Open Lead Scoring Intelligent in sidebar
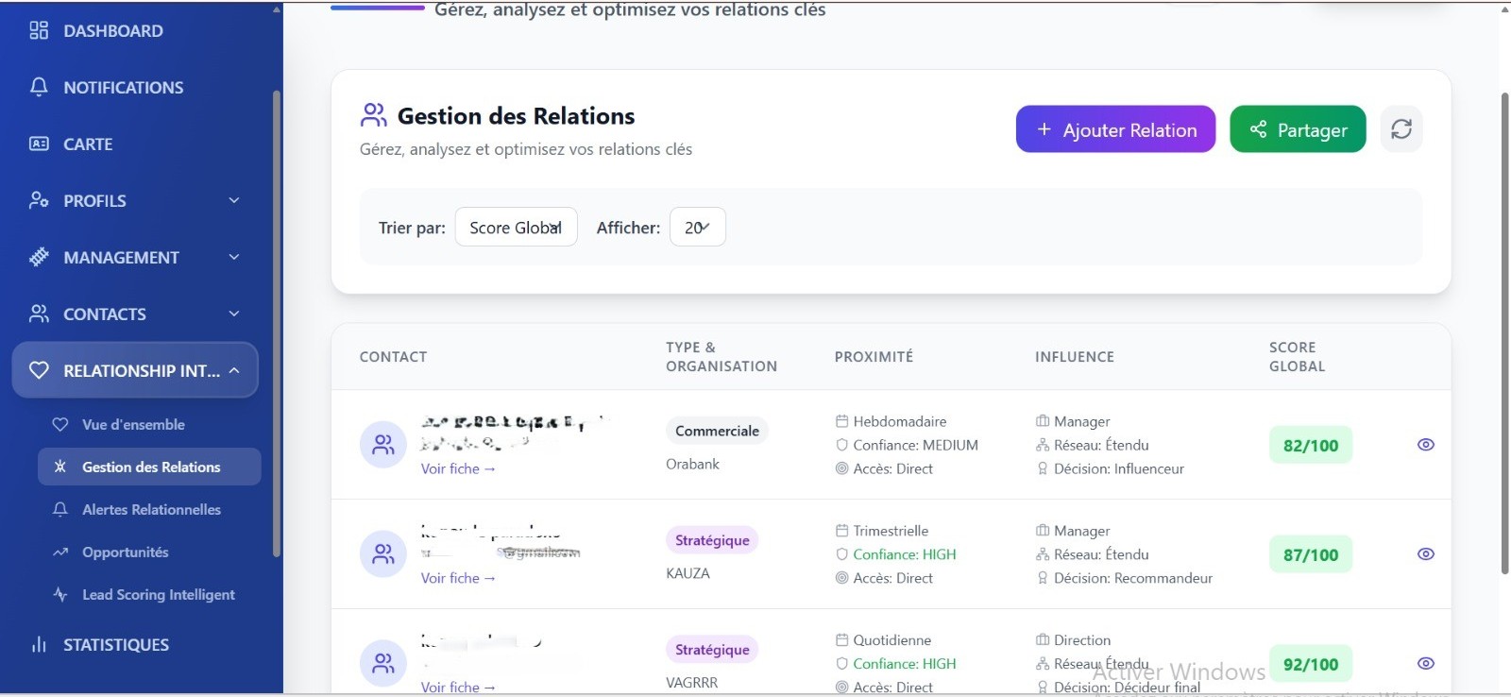Viewport: 1511px width, 697px height. pyautogui.click(x=158, y=595)
